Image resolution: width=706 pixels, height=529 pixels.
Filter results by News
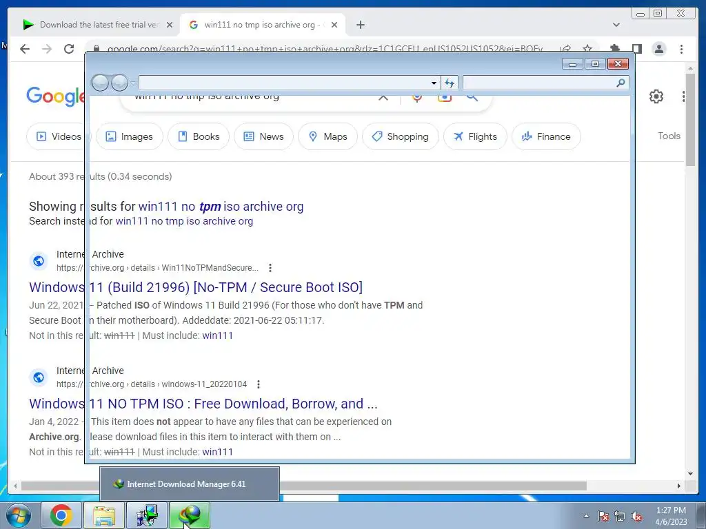[x=263, y=136]
